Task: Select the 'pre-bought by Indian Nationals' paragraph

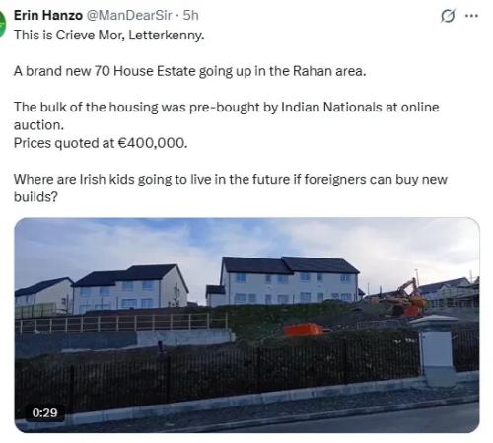Action: click(227, 115)
